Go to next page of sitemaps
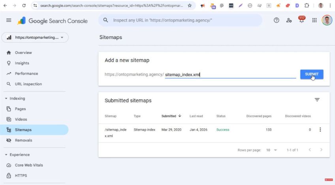This screenshot has height=185, width=335. point(321,150)
